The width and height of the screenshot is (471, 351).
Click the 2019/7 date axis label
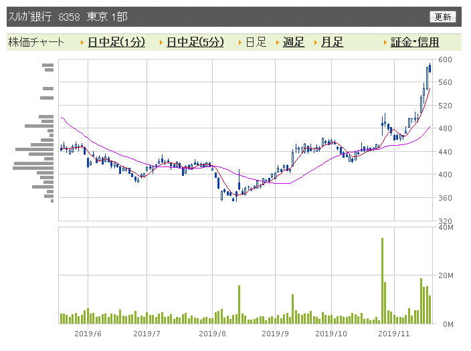click(147, 334)
